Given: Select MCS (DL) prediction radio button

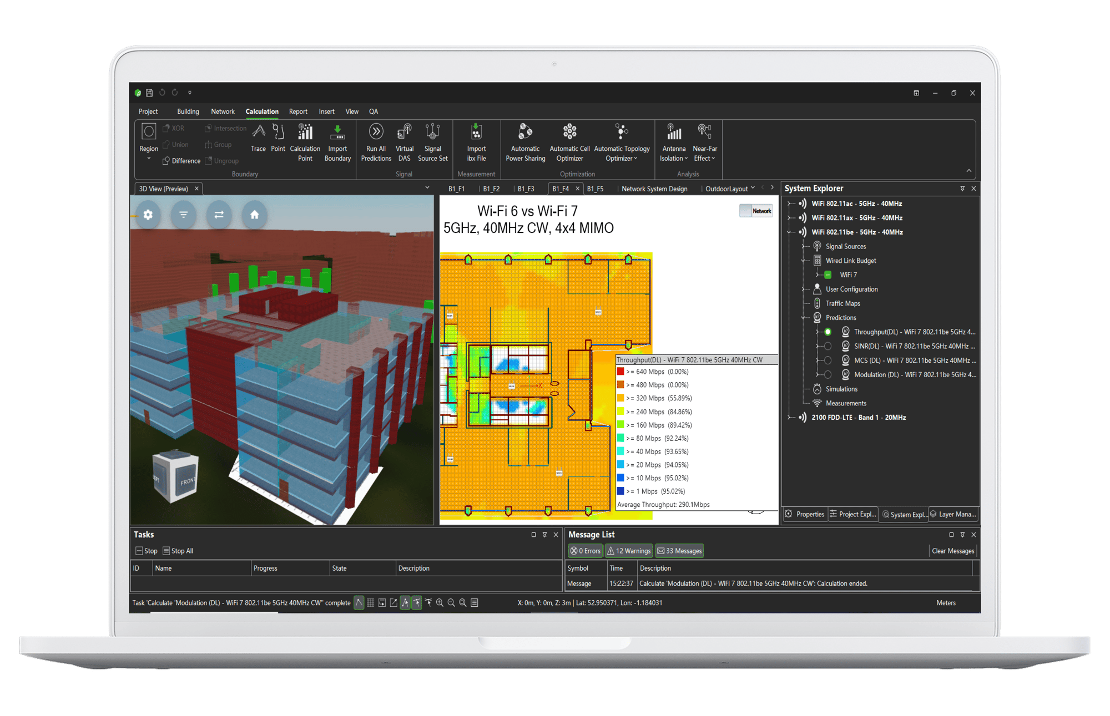Looking at the screenshot, I should 828,360.
